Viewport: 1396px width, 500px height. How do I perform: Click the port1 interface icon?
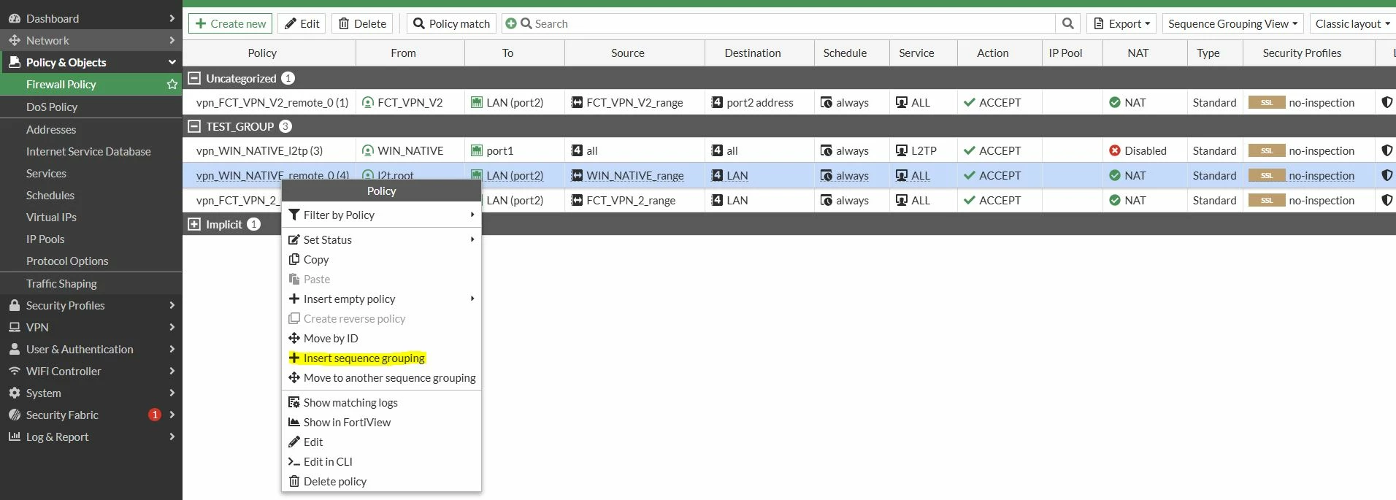click(x=477, y=150)
